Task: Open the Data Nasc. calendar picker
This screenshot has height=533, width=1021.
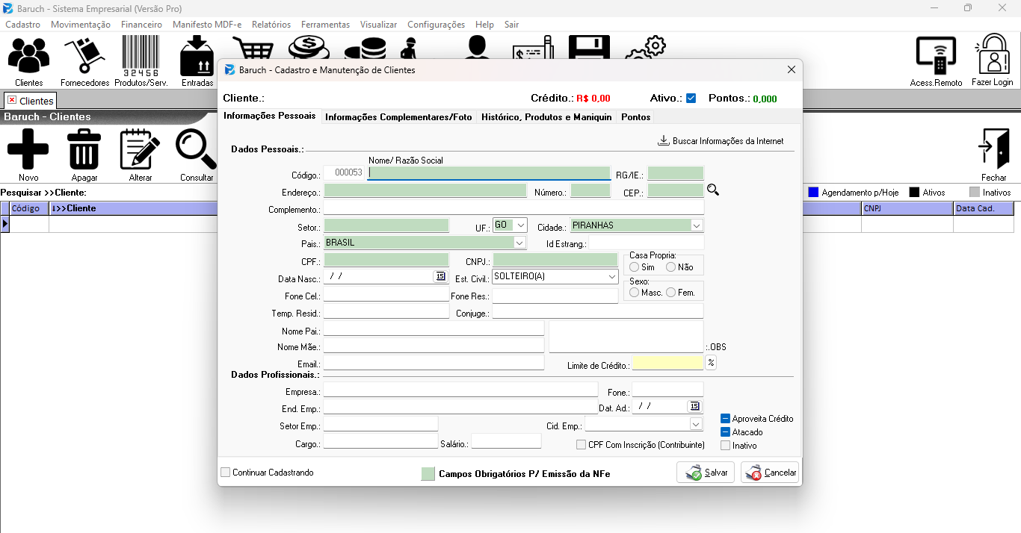Action: coord(439,276)
